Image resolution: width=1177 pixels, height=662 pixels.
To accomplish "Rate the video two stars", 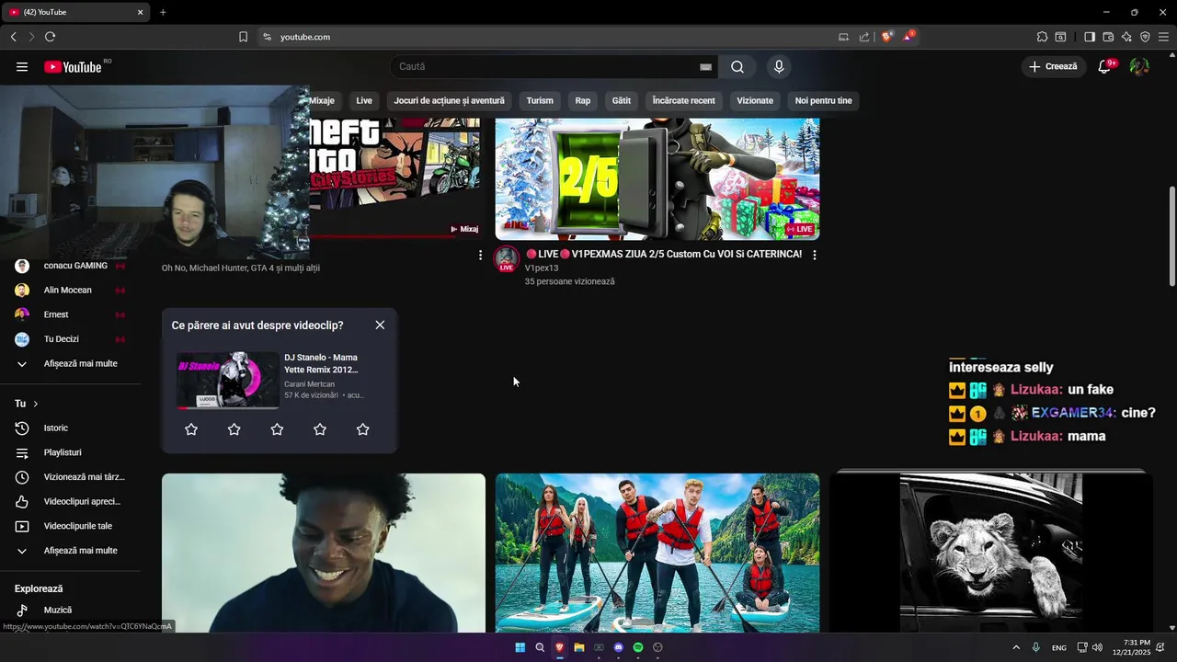I will tap(234, 429).
